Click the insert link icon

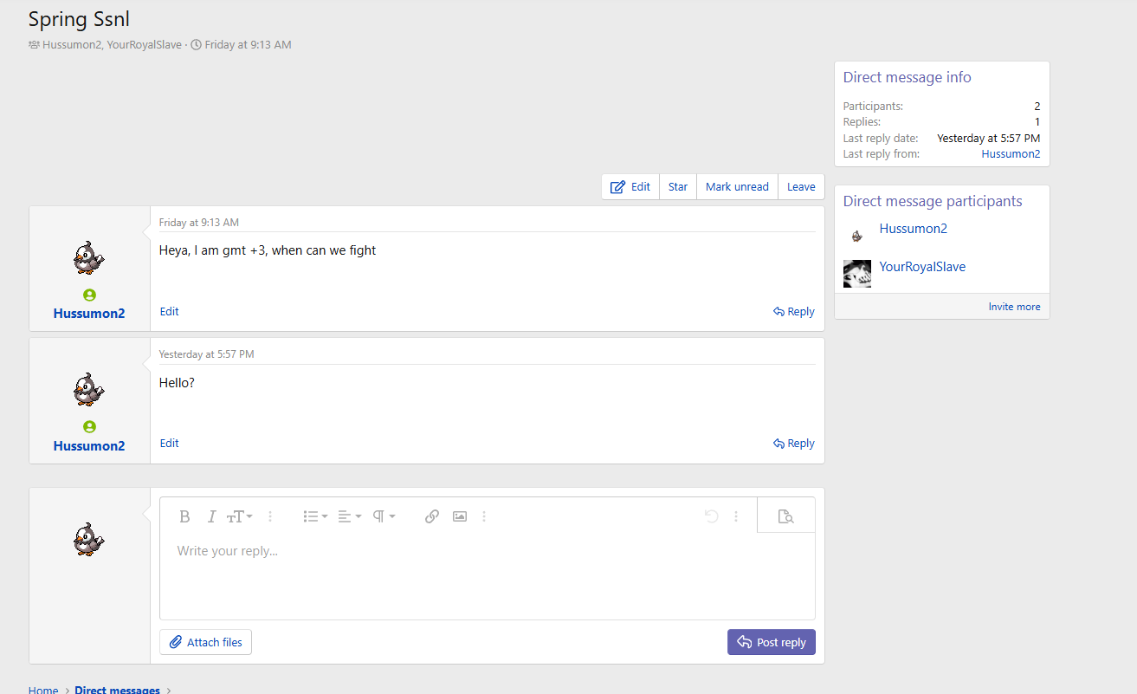pyautogui.click(x=432, y=516)
